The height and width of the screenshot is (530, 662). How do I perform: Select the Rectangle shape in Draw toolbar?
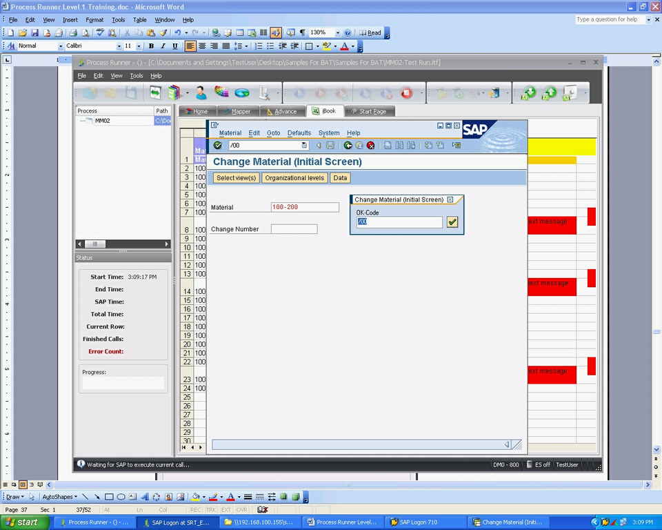(x=109, y=497)
